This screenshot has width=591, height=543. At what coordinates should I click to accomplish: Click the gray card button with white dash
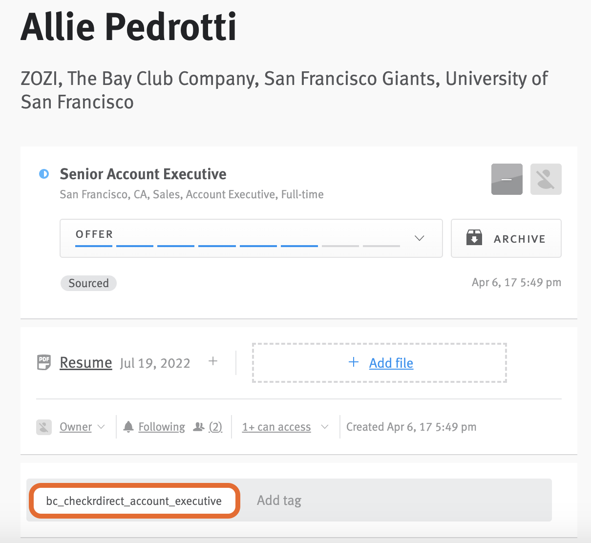pyautogui.click(x=507, y=179)
